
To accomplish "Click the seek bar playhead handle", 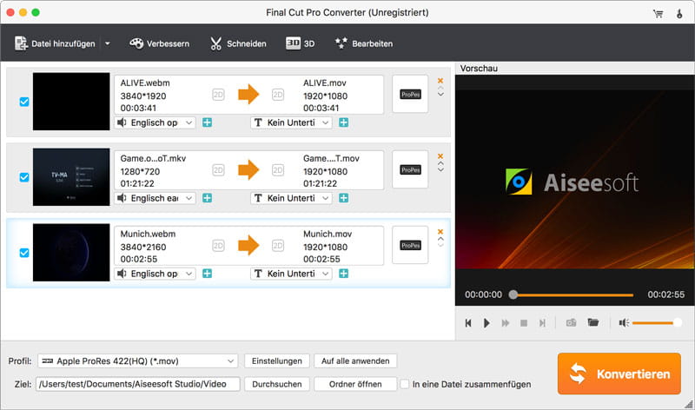I will pos(513,294).
